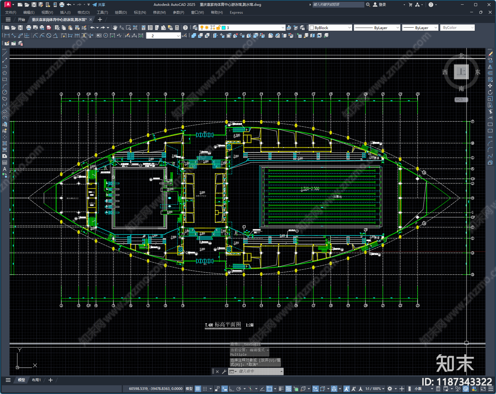Click the 登录 sign-in button

coord(379,5)
